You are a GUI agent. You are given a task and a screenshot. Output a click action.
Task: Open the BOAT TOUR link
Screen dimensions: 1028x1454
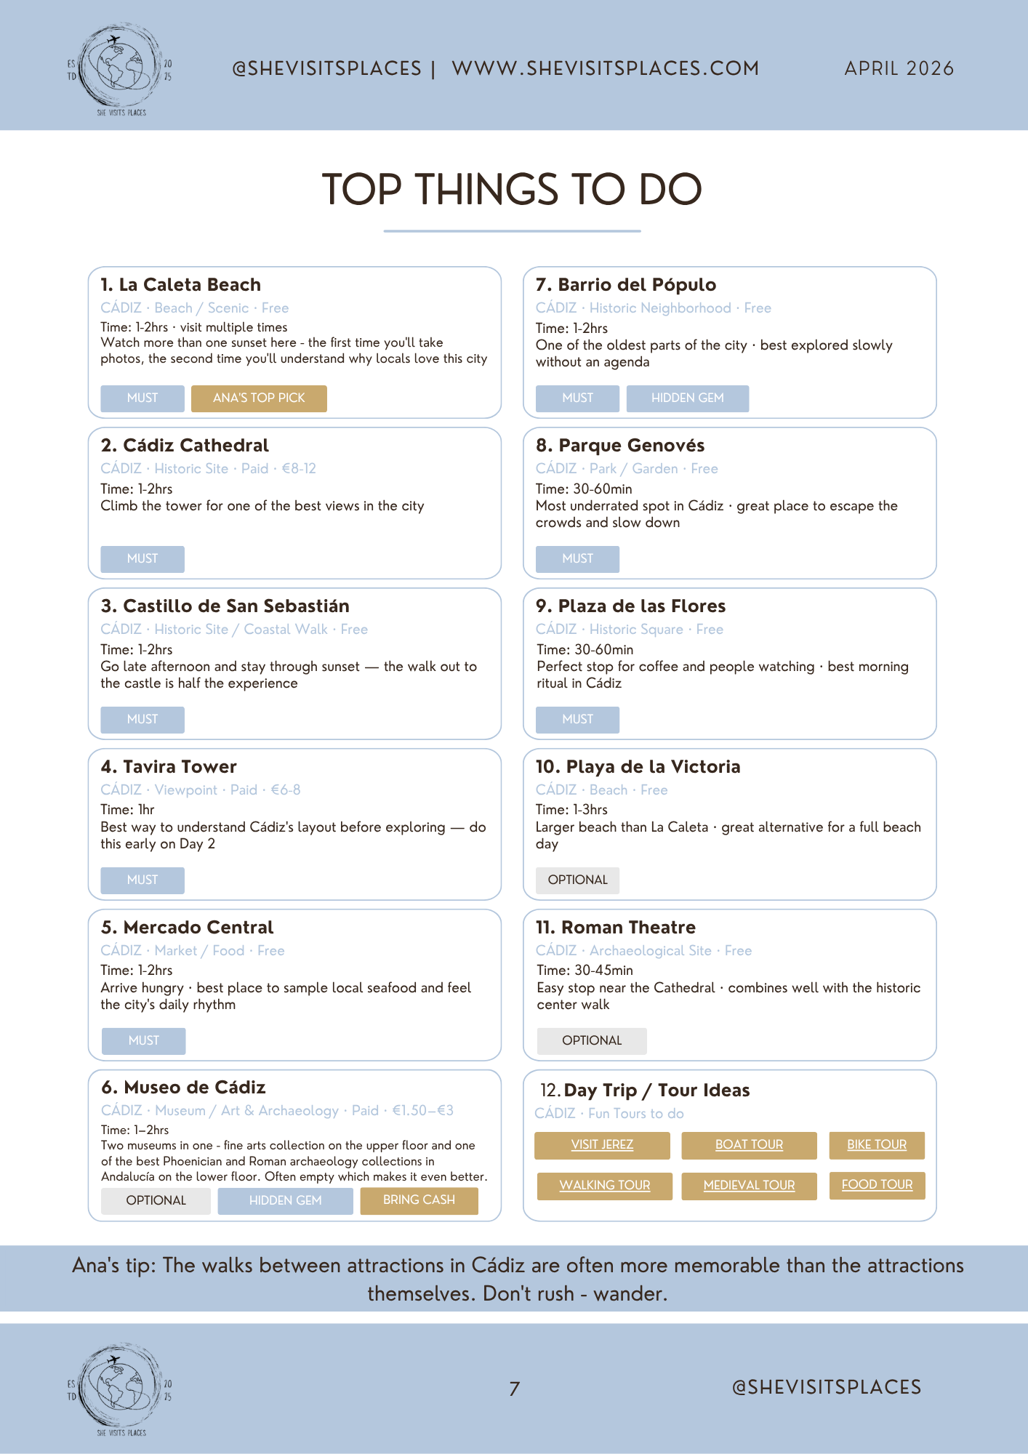(749, 1144)
